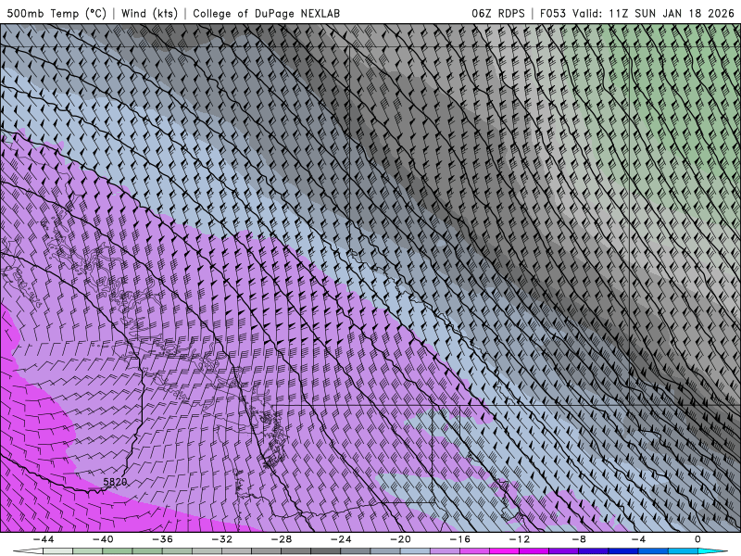741x556 pixels.
Task: Click the -16 color scale label
Action: (459, 539)
